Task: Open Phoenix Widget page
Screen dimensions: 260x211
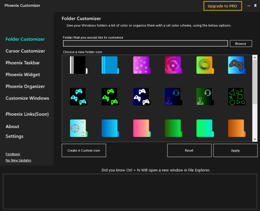Action: click(x=23, y=75)
